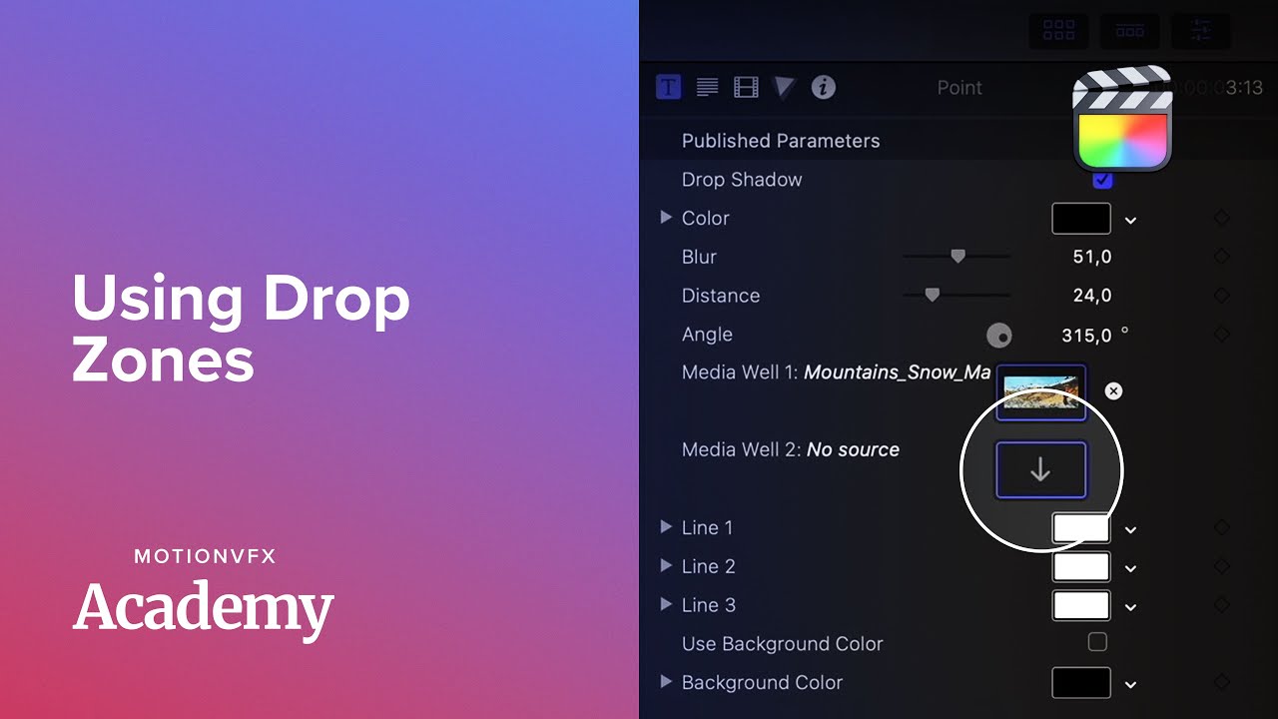Add keyframe for Distance parameter
Image resolution: width=1278 pixels, height=719 pixels.
pos(1221,296)
